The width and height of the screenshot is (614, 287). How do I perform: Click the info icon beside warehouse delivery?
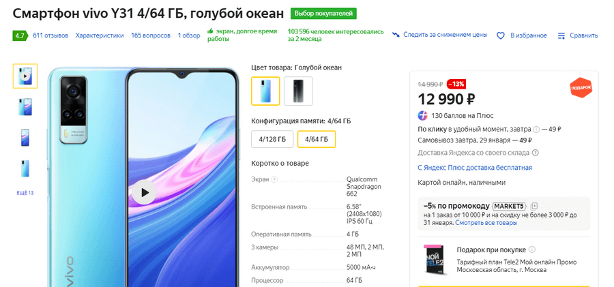click(535, 153)
